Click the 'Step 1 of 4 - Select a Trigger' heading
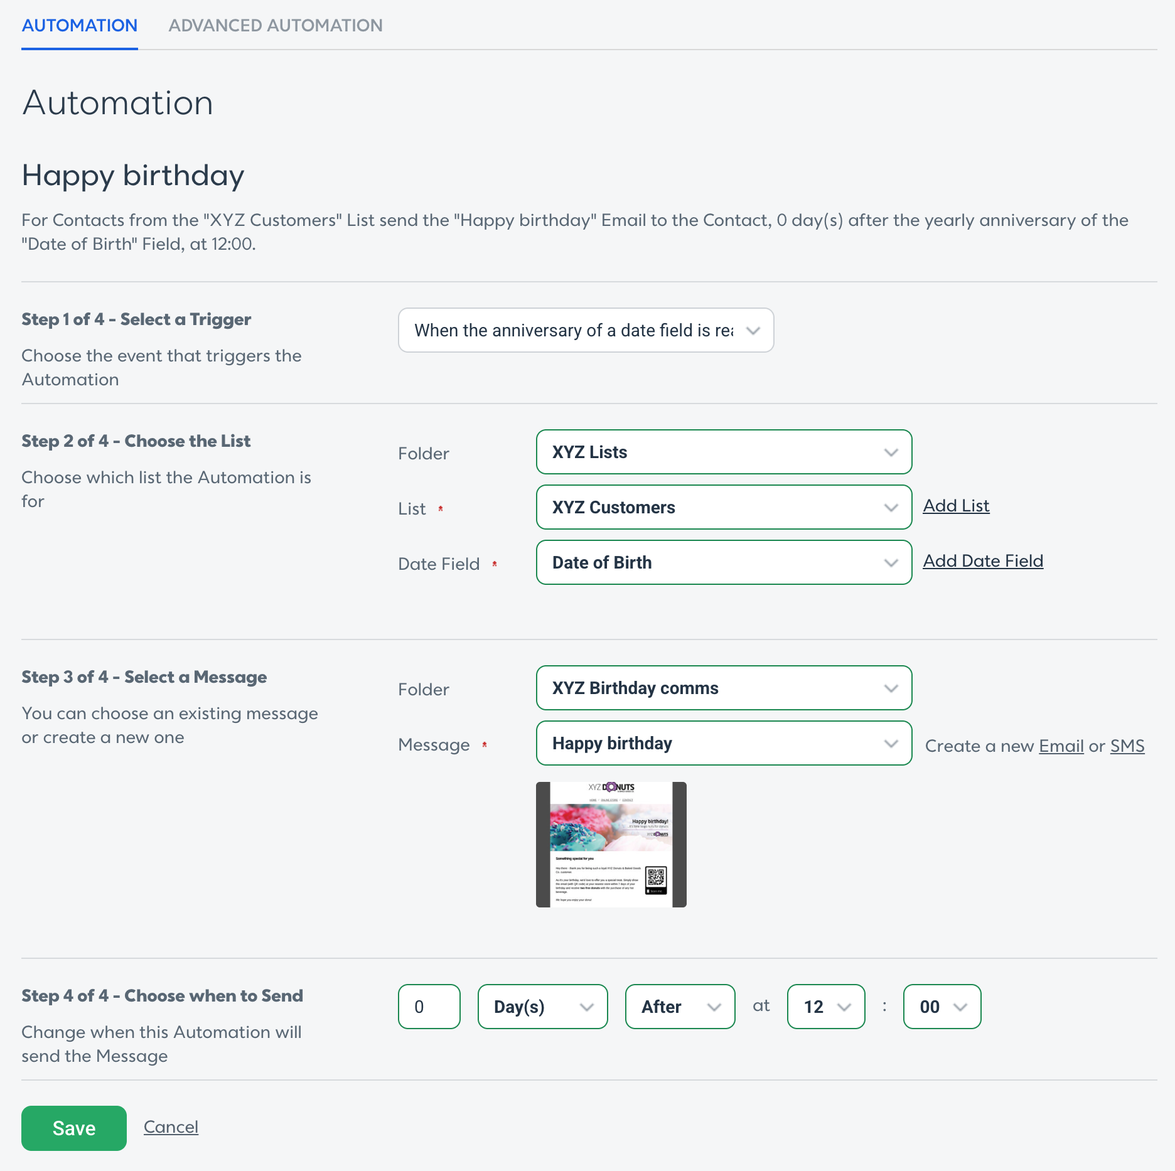This screenshot has width=1175, height=1171. click(136, 319)
